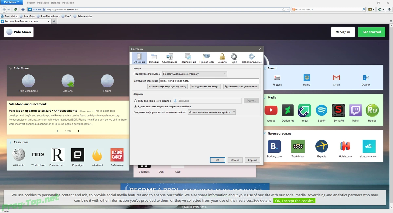Screen dimensions: 393x213
Task: Open the Pale Moon application menu
Action: tap(11, 2)
